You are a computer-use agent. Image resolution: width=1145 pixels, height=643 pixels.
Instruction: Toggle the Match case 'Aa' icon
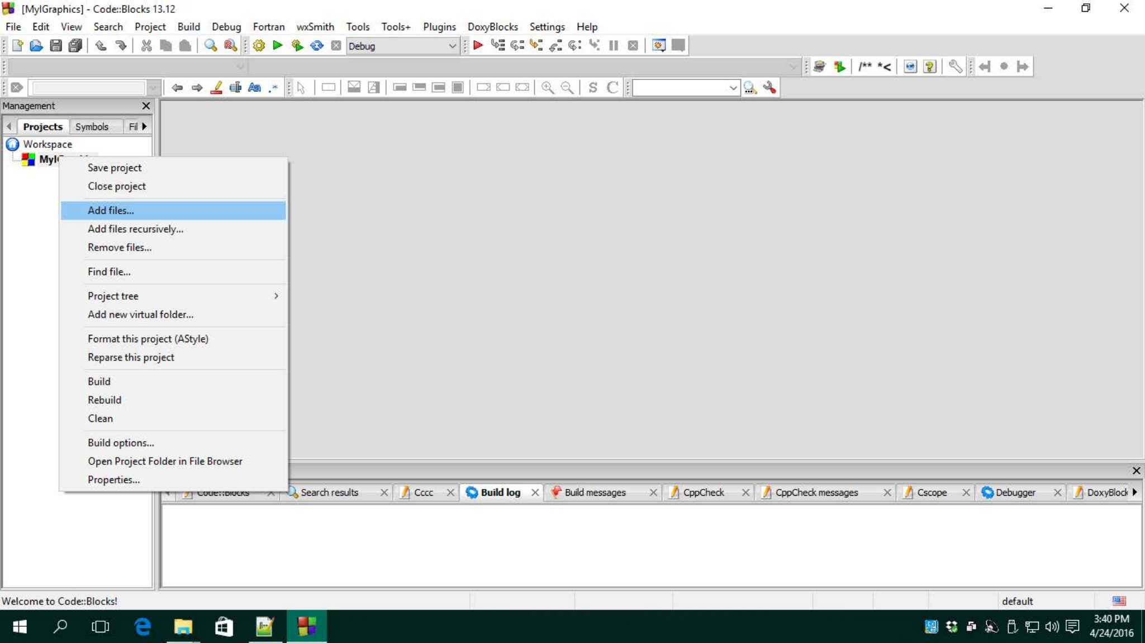click(254, 88)
